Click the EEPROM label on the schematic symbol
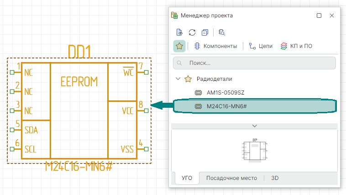Viewport: 346px width, 195px height. (x=79, y=82)
